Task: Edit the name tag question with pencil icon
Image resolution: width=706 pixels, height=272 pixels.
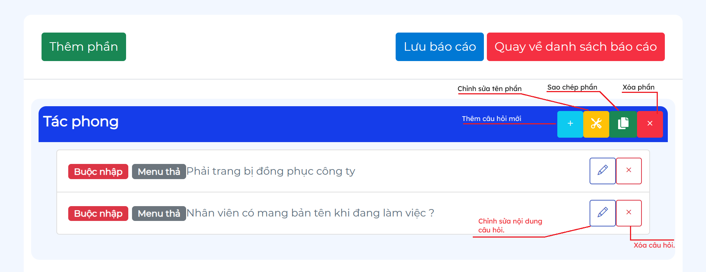Action: click(x=603, y=213)
